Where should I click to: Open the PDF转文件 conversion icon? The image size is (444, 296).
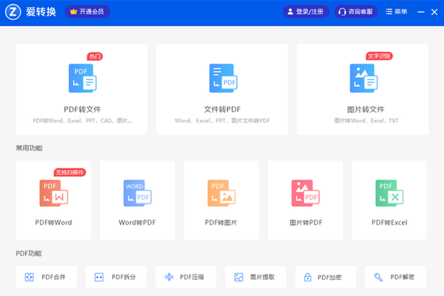pos(82,78)
